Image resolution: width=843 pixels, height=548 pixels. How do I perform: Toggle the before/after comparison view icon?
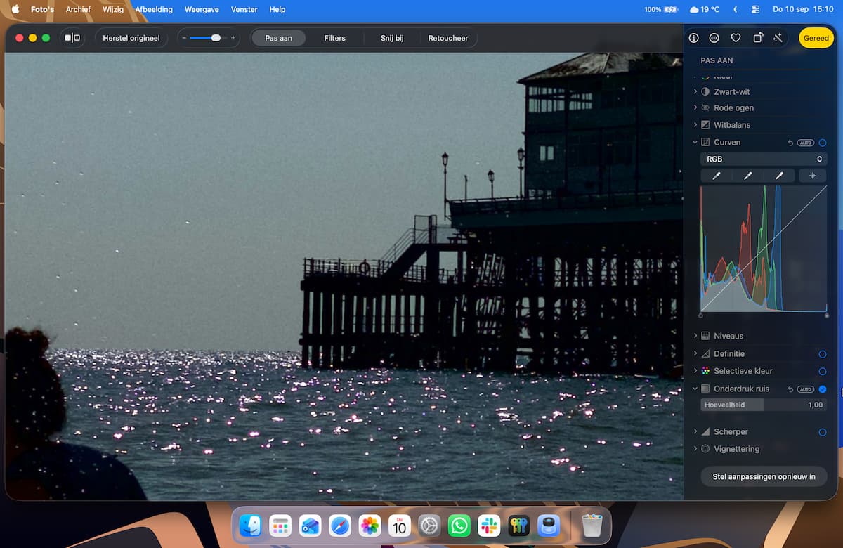click(72, 38)
